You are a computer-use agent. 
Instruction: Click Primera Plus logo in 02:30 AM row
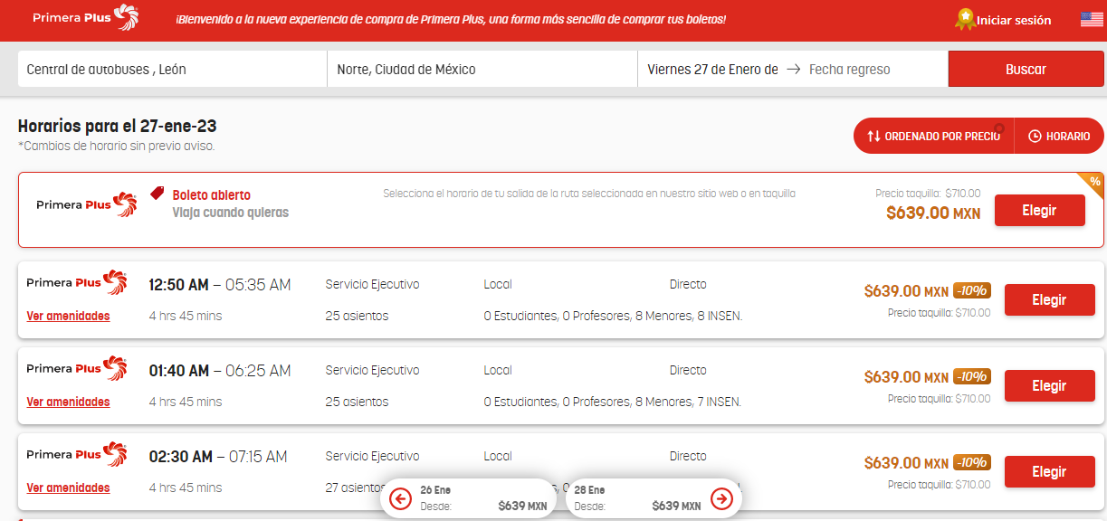76,454
